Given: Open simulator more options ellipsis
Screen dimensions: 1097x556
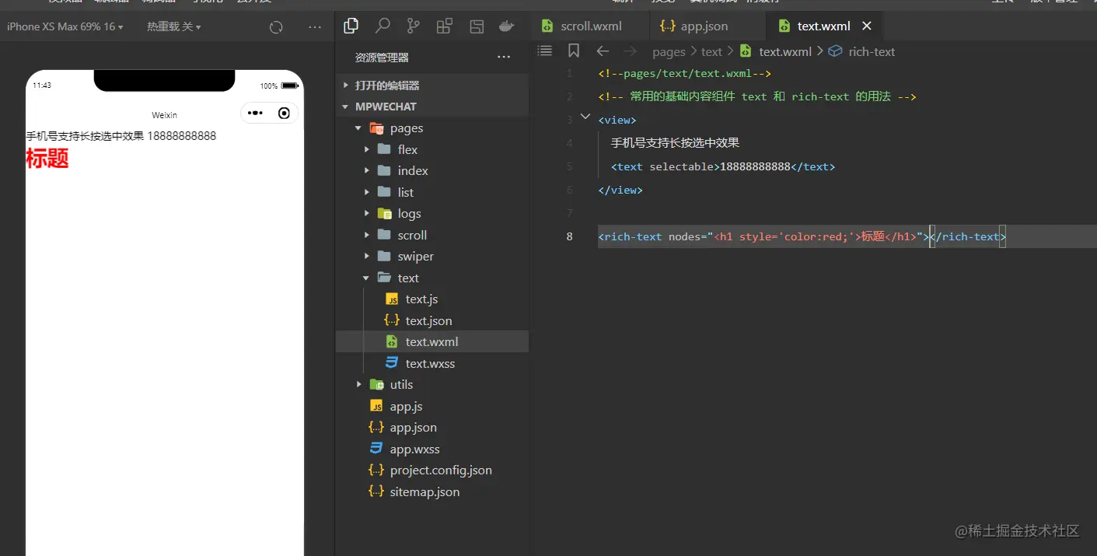Looking at the screenshot, I should coord(315,27).
